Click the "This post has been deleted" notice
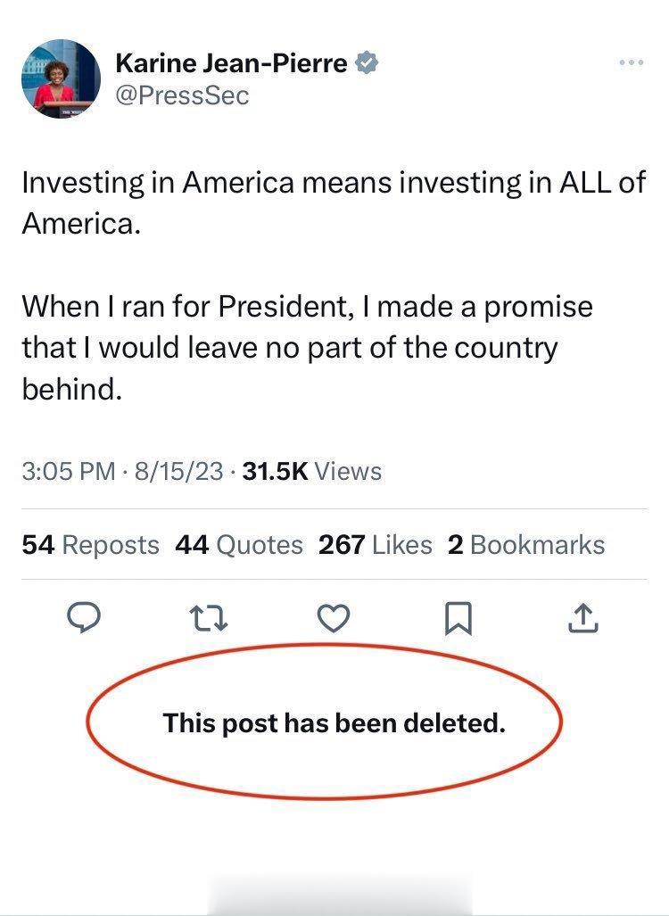The width and height of the screenshot is (669, 916). [334, 722]
